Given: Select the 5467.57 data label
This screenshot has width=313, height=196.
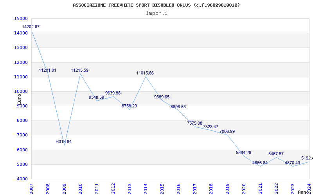Looking at the screenshot, I should pyautogui.click(x=276, y=154).
